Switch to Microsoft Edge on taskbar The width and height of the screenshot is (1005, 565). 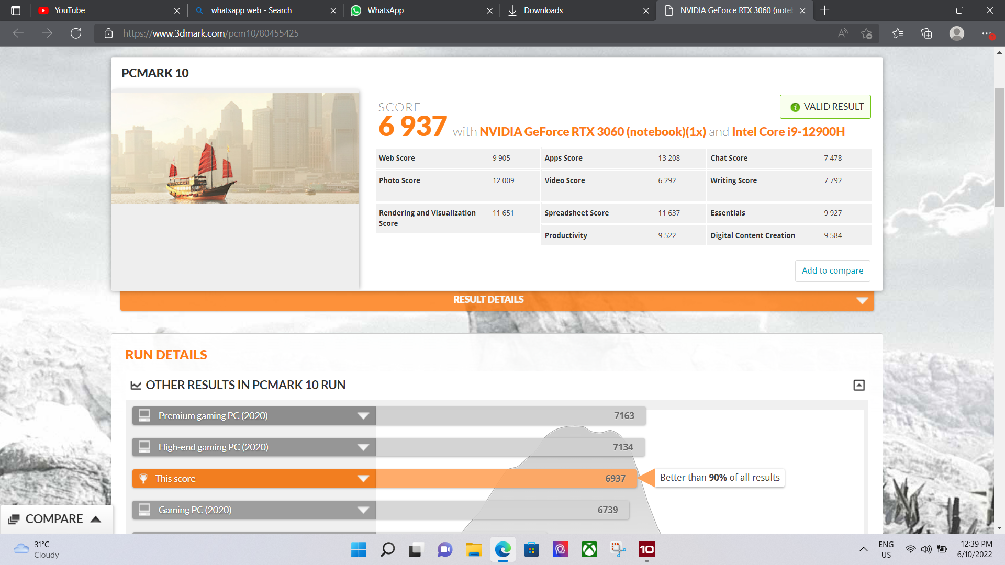502,549
